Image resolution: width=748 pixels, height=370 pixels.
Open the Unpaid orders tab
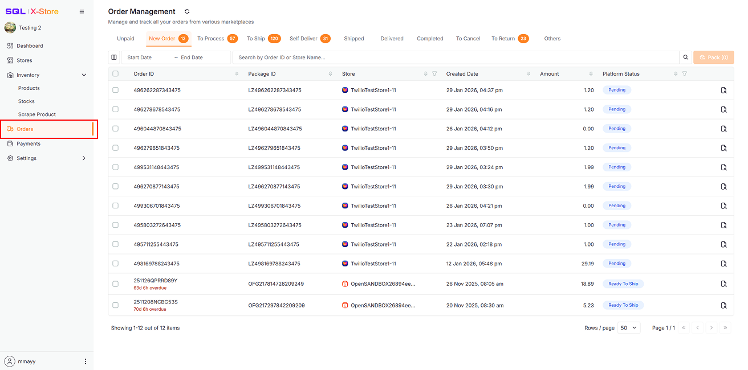[x=125, y=38]
